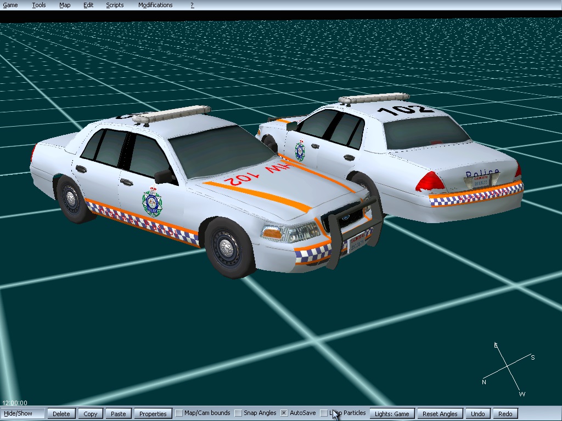Enable the Snap Angles checkbox
This screenshot has width=562, height=421.
pos(238,413)
